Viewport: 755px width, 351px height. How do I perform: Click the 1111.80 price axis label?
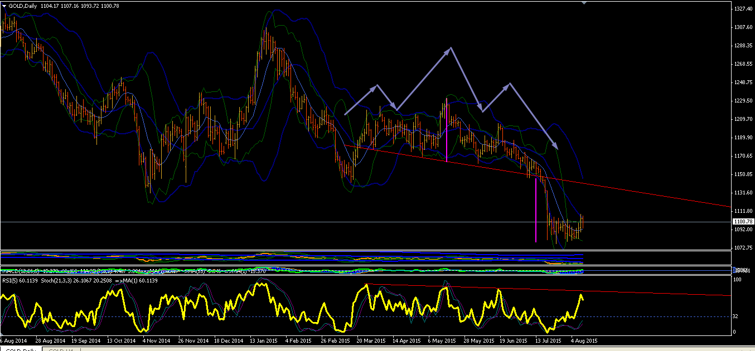click(744, 211)
